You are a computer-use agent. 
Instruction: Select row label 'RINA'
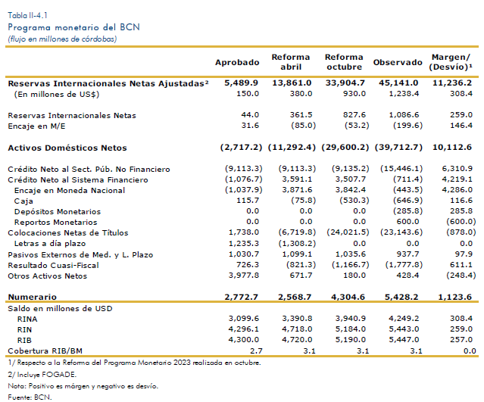pos(27,319)
